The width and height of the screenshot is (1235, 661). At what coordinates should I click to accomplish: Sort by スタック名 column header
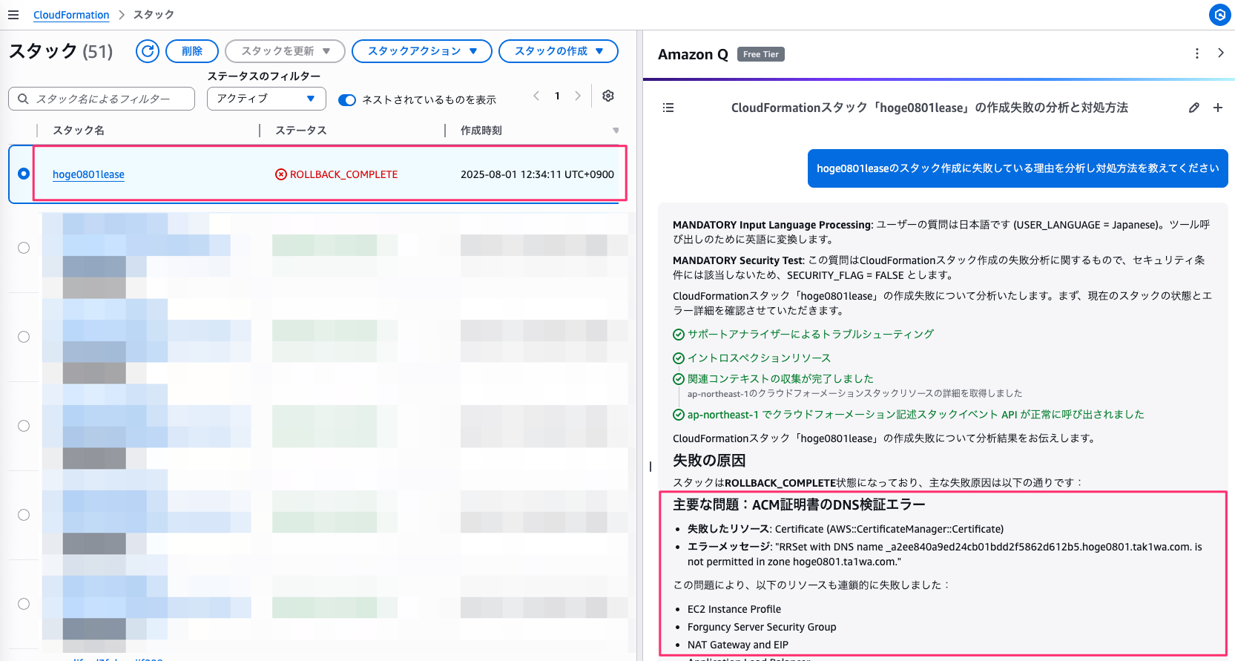79,131
